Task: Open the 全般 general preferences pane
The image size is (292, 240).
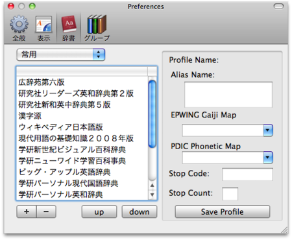Action: [x=19, y=28]
